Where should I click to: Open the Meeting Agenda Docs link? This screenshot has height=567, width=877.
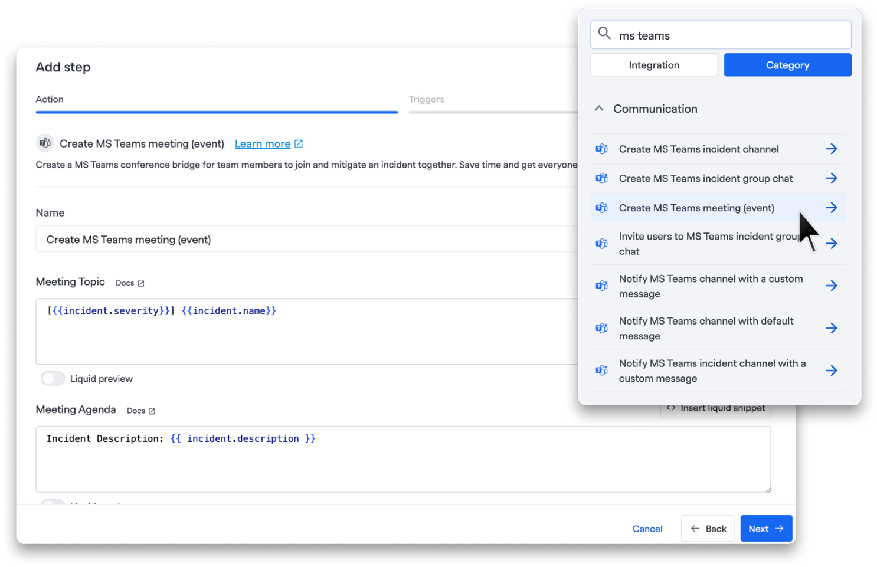tap(141, 411)
